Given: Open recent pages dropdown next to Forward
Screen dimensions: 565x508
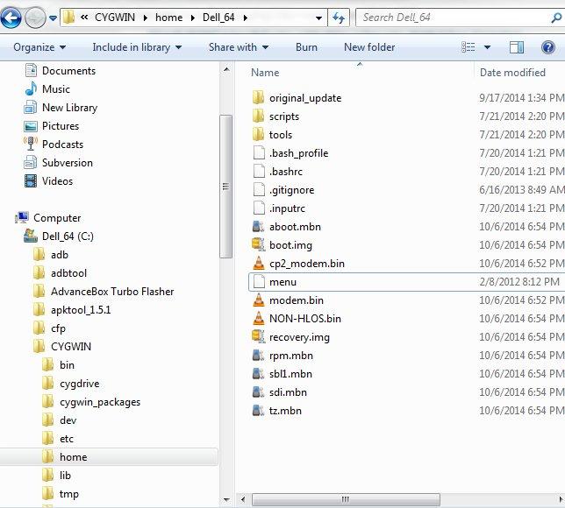Looking at the screenshot, I should tap(53, 18).
